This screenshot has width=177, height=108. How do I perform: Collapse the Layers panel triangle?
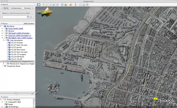(x=1, y=97)
